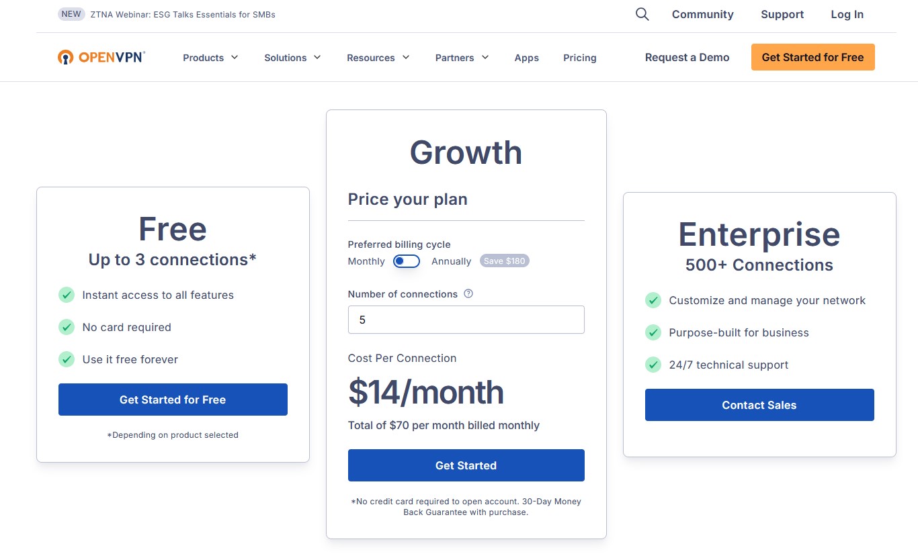Viewport: 918px width, 560px height.
Task: Go to the Apps navigation item
Action: point(527,58)
